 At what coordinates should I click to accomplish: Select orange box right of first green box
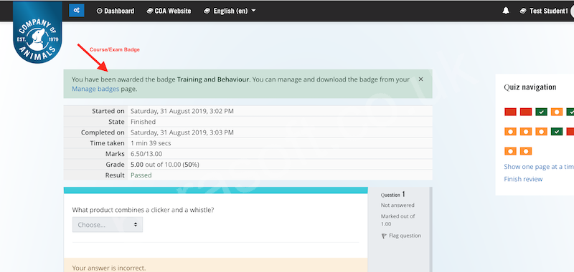pos(557,112)
